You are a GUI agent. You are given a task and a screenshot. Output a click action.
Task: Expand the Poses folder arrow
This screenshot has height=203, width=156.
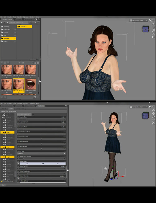15,42
